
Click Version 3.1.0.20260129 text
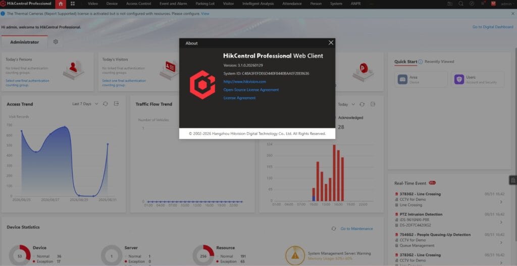243,65
